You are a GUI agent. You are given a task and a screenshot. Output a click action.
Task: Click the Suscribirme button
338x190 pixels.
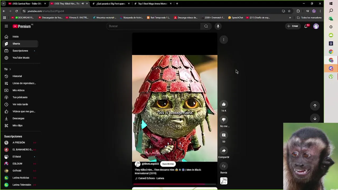168,164
